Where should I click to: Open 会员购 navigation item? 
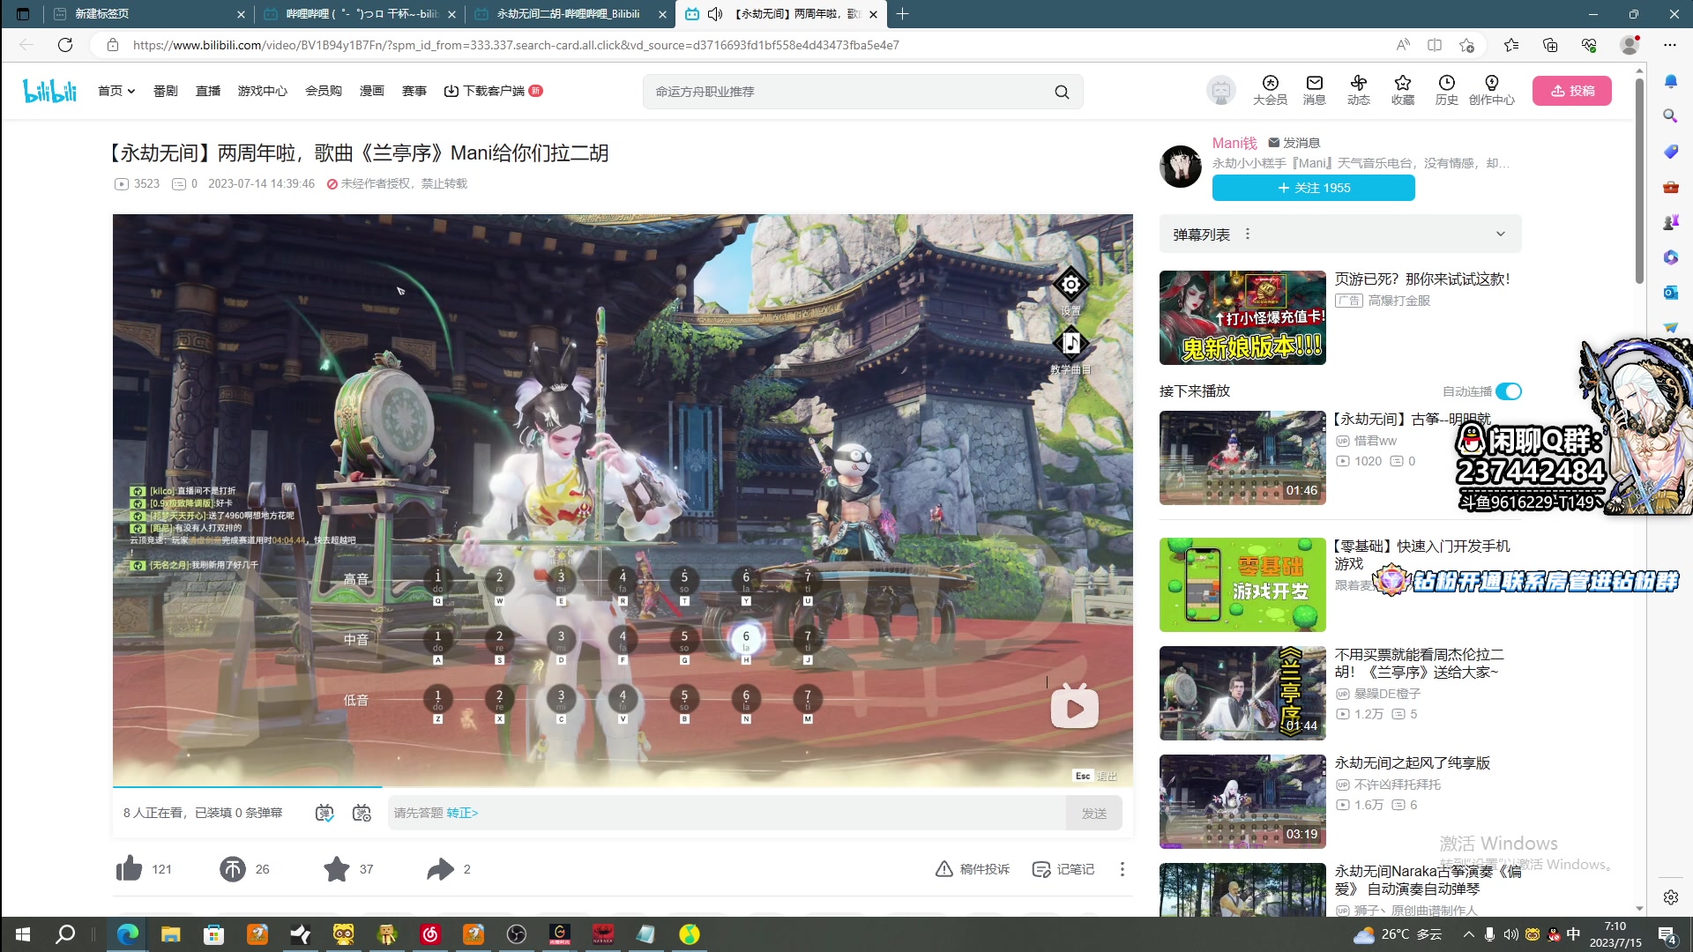pos(324,91)
